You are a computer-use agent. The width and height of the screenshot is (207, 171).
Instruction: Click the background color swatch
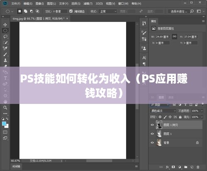pyautogui.click(x=7, y=126)
